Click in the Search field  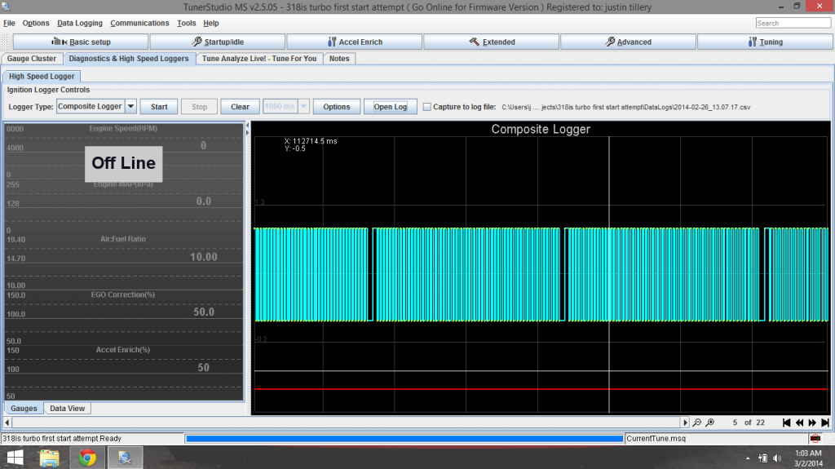793,23
